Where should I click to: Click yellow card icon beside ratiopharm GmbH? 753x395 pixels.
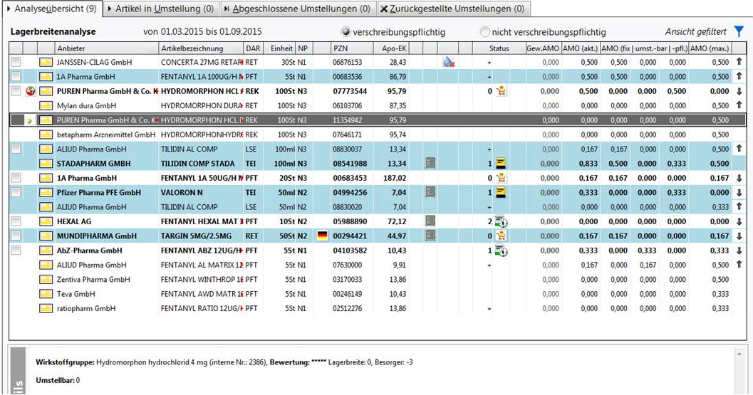(x=46, y=309)
